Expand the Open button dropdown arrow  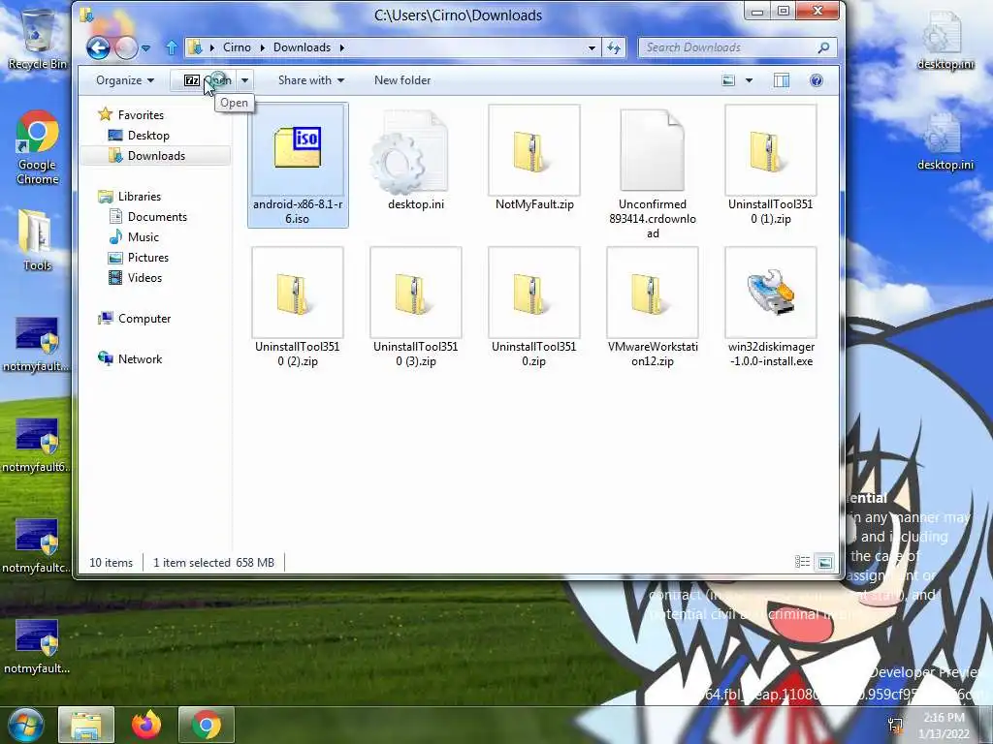244,80
